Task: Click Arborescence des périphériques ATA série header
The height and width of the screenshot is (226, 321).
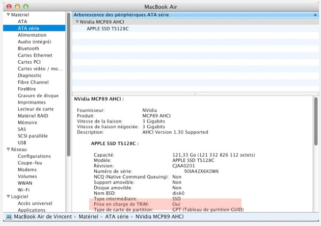Action: coord(195,15)
